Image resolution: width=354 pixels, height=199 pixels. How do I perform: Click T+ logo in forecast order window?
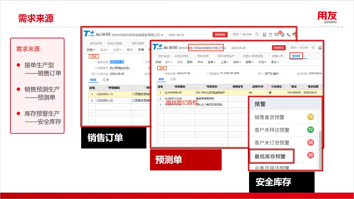click(158, 47)
